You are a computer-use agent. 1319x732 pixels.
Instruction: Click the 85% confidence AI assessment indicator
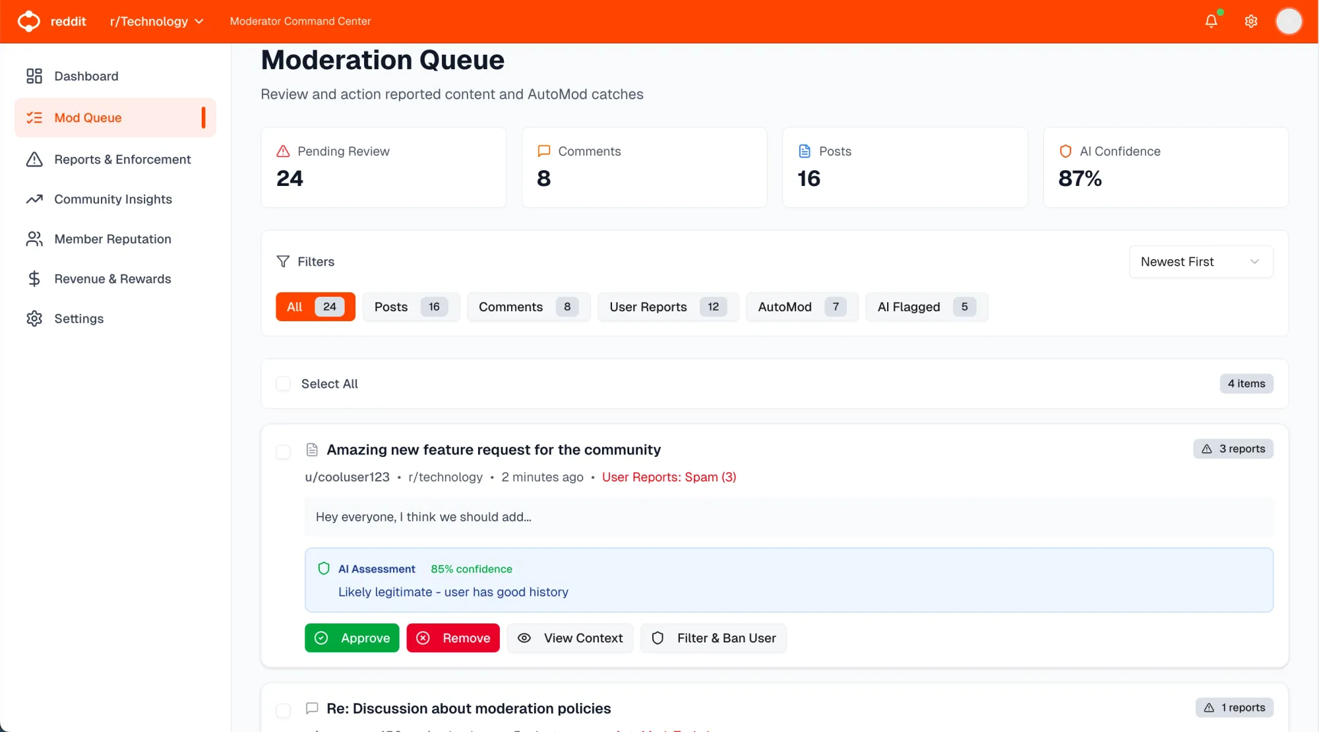point(471,568)
